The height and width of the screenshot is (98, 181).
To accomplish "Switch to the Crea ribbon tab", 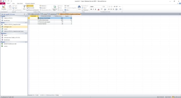I will [x=13, y=3].
